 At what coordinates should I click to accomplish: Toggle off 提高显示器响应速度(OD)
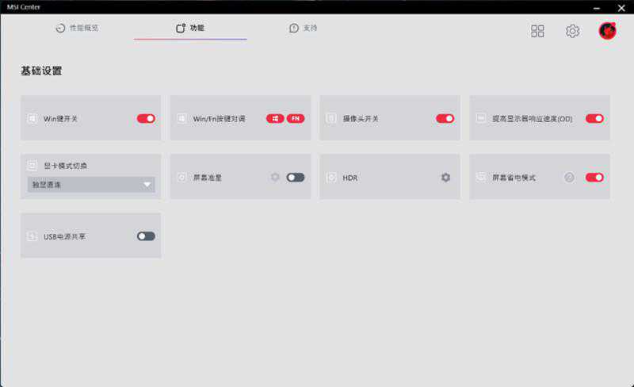[x=594, y=118]
